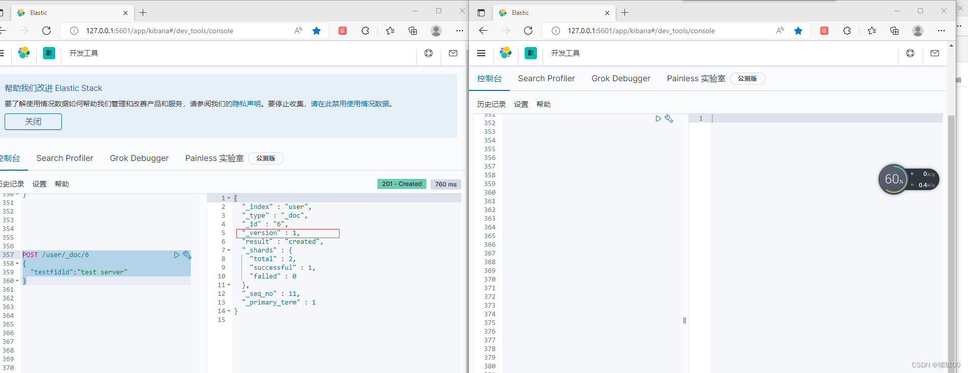This screenshot has height=373, width=968.
Task: Collapse response JSON at line 1 fold arrow
Action: (x=229, y=198)
